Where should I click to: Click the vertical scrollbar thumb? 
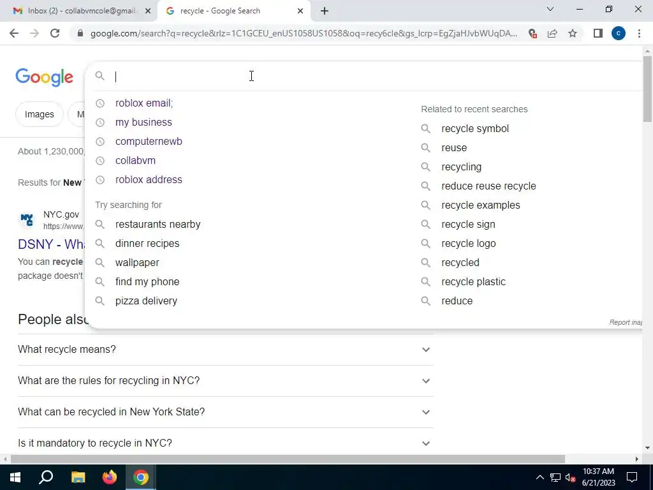click(x=647, y=89)
